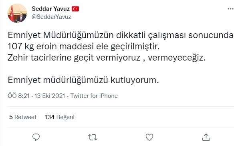The height and width of the screenshot is (146, 238).
Task: Open the reply speech bubble icon
Action: (36, 137)
